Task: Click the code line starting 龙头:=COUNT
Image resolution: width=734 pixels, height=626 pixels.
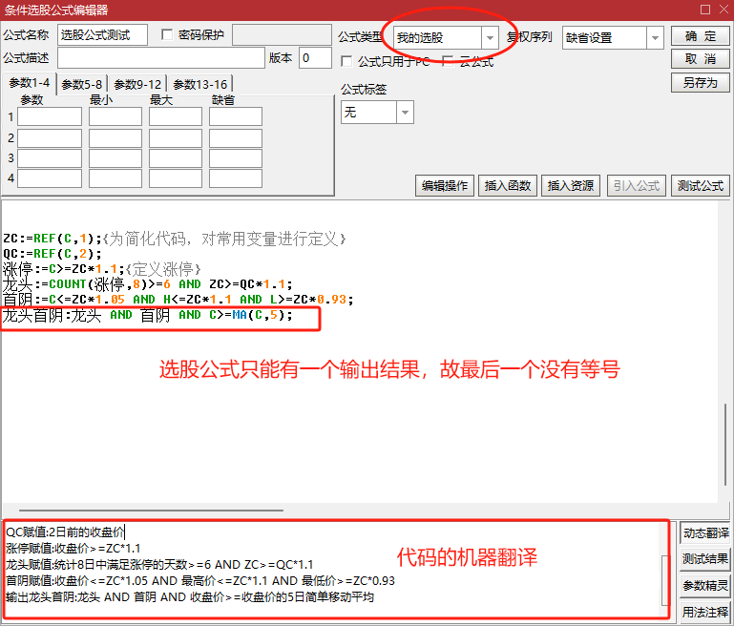Action: click(147, 284)
